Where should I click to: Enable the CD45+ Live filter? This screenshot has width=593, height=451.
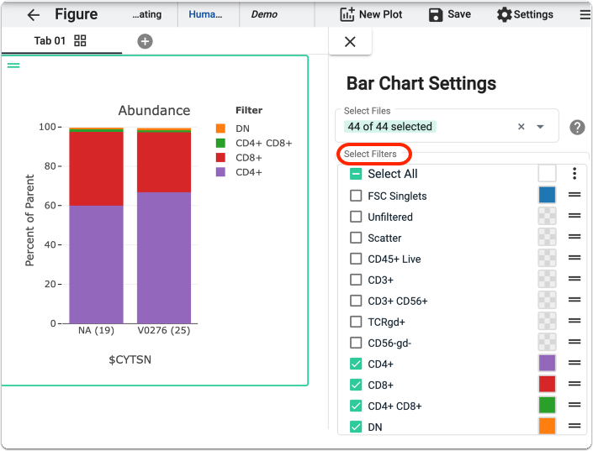point(356,259)
